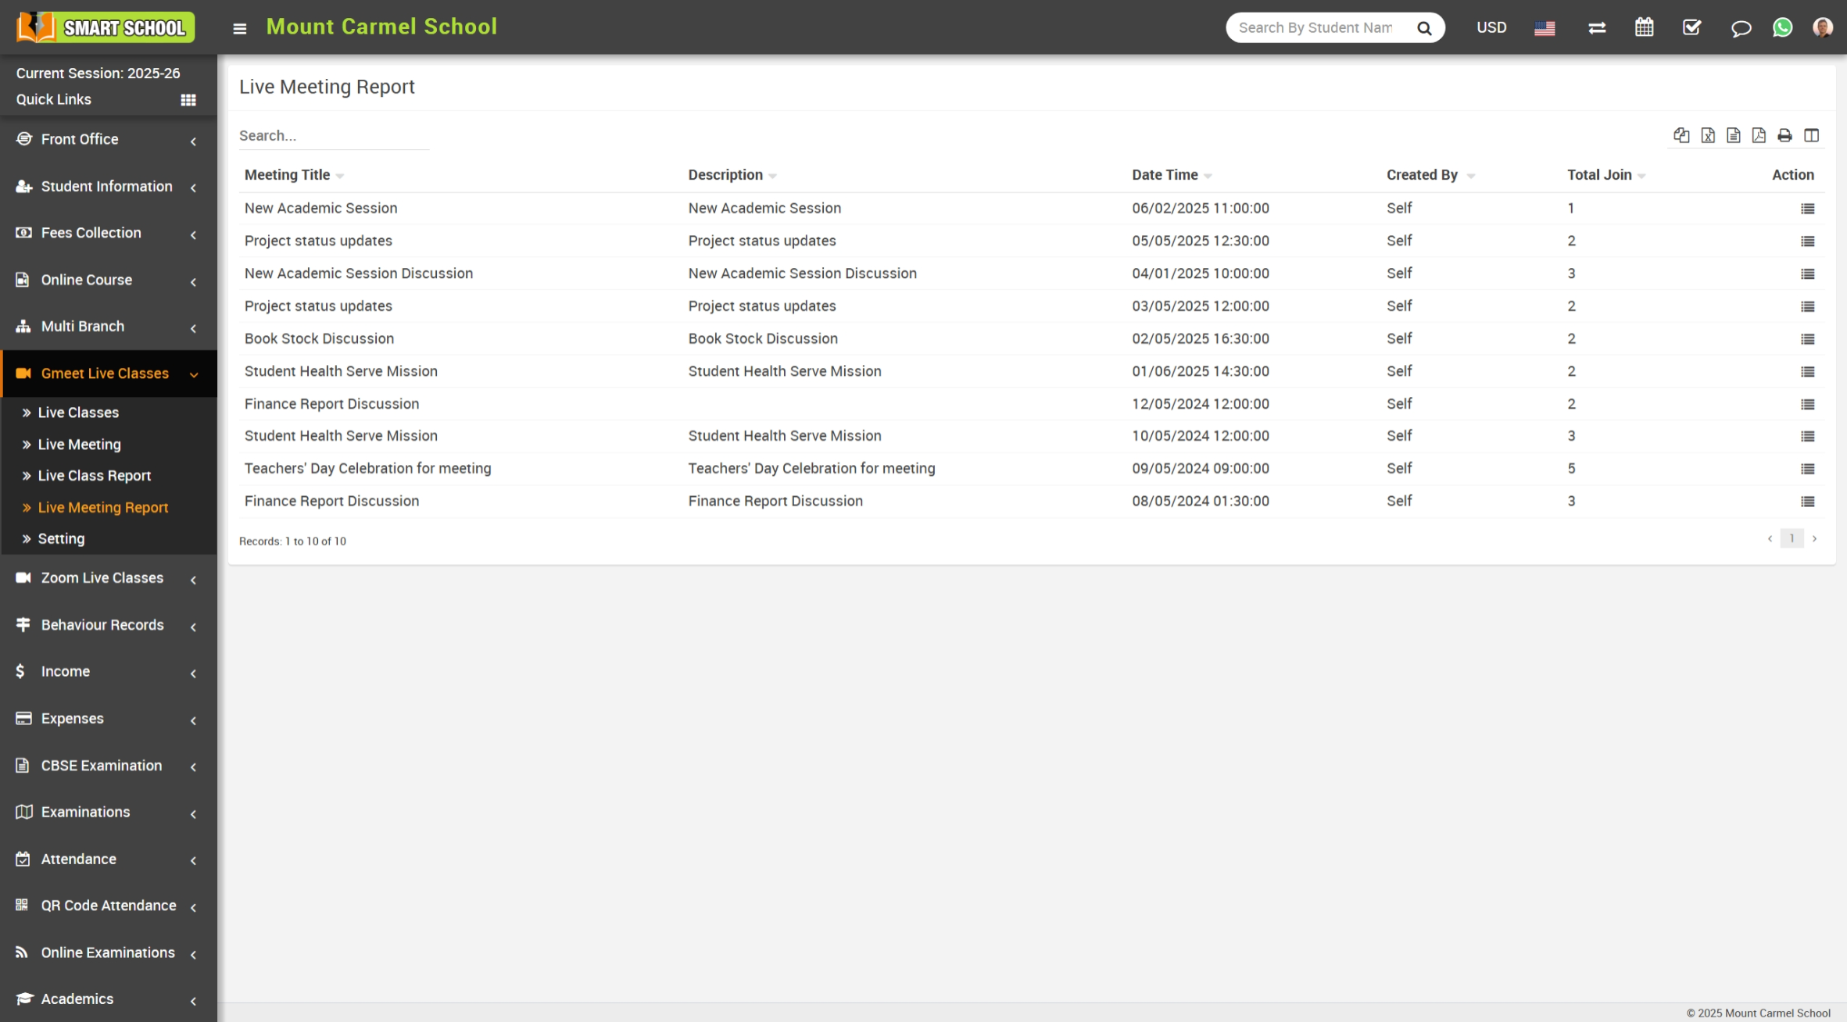Open action list for New Academic Session Discussion
The image size is (1847, 1022).
point(1807,274)
